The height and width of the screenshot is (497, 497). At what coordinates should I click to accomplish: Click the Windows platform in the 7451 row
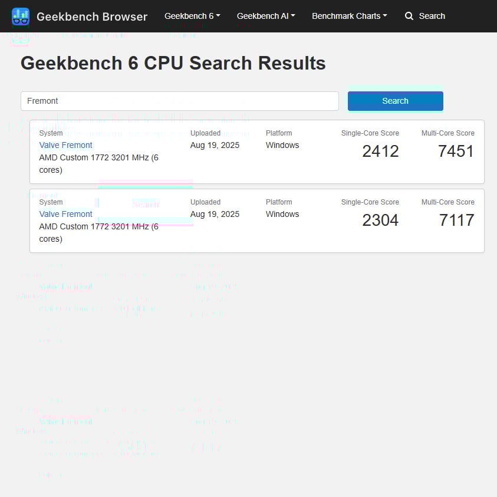point(282,145)
